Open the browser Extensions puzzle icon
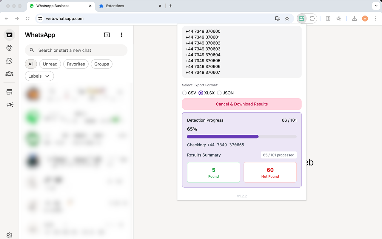This screenshot has width=382, height=239. tap(313, 18)
